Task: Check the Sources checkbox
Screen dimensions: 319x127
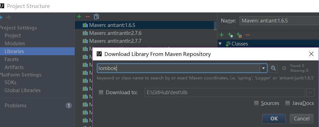Action: 256,103
